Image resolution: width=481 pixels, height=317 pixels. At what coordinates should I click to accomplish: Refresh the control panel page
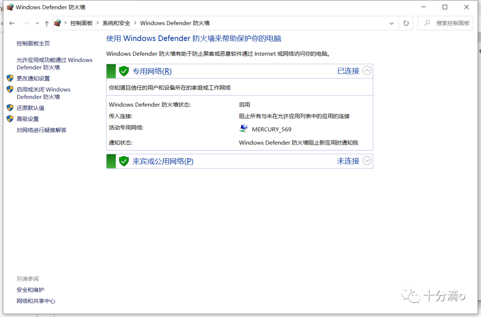(x=406, y=23)
